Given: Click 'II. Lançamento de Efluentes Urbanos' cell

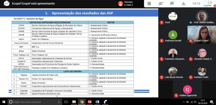Looking at the screenshot, I should click(x=111, y=35).
